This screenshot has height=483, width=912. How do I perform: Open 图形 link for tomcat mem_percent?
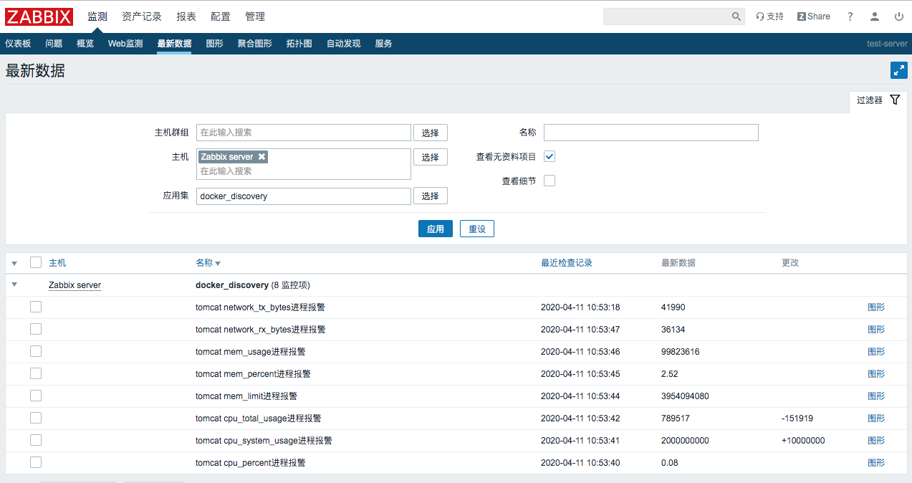(876, 373)
